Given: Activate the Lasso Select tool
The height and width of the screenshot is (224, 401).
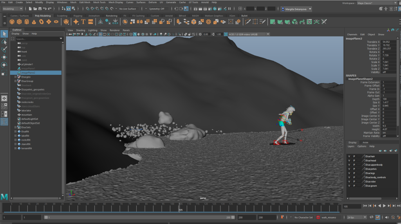Looking at the screenshot, I should pos(4,42).
